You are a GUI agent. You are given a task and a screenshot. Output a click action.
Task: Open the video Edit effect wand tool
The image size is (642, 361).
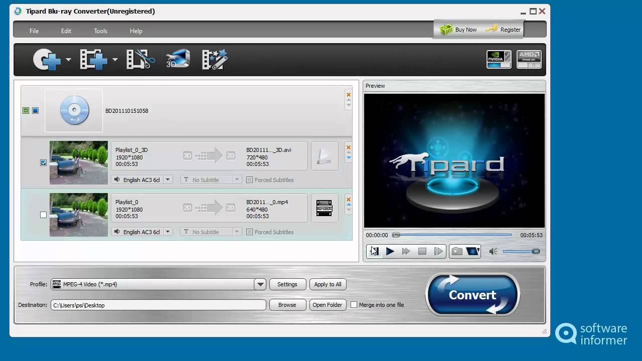click(x=215, y=59)
